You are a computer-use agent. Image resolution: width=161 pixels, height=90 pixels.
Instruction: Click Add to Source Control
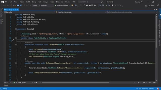(x=145, y=88)
